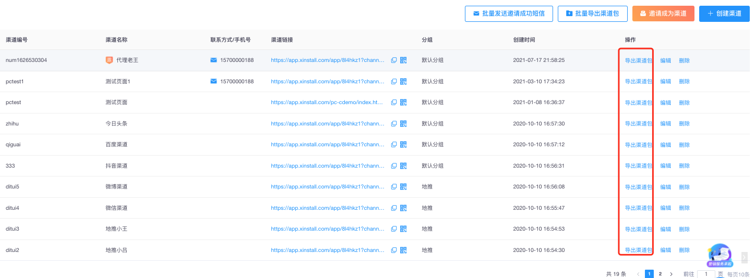This screenshot has height=278, width=755.
Task: Edit the 地推小王 channel
Action: coord(666,229)
